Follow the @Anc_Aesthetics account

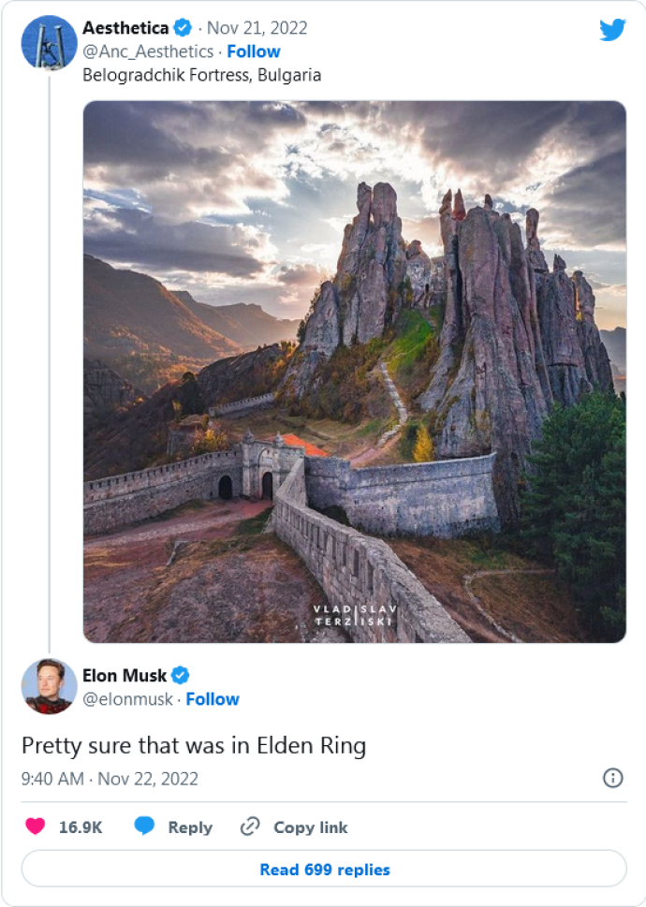(253, 51)
